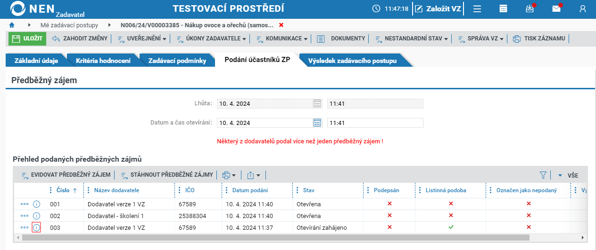
Task: Click the ULOŽIT save button
Action: 27,39
